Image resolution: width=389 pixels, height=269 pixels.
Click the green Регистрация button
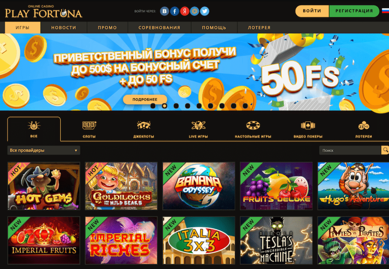pyautogui.click(x=354, y=11)
